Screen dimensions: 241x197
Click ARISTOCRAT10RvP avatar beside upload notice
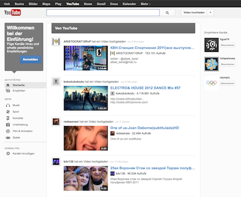[x=56, y=42]
